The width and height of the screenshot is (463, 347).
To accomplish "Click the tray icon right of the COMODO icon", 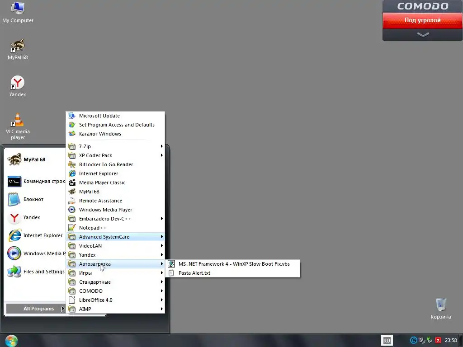I will [422, 341].
